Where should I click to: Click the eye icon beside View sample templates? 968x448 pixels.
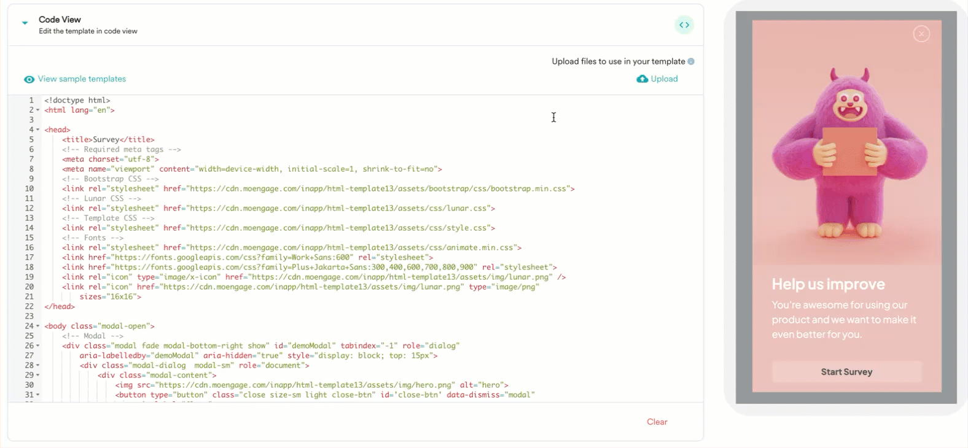tap(29, 79)
